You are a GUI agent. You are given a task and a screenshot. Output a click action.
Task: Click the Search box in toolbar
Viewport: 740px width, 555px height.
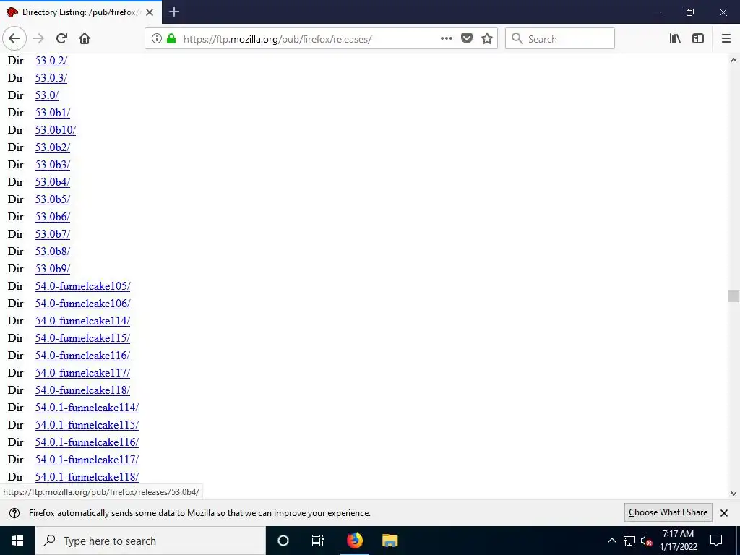560,39
